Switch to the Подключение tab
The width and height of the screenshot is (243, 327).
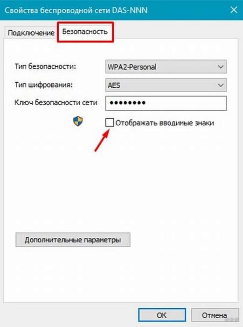(x=31, y=33)
